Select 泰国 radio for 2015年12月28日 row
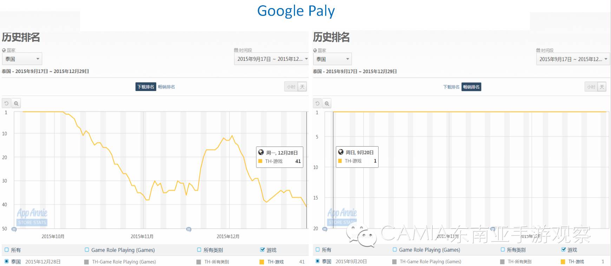 click(x=6, y=261)
